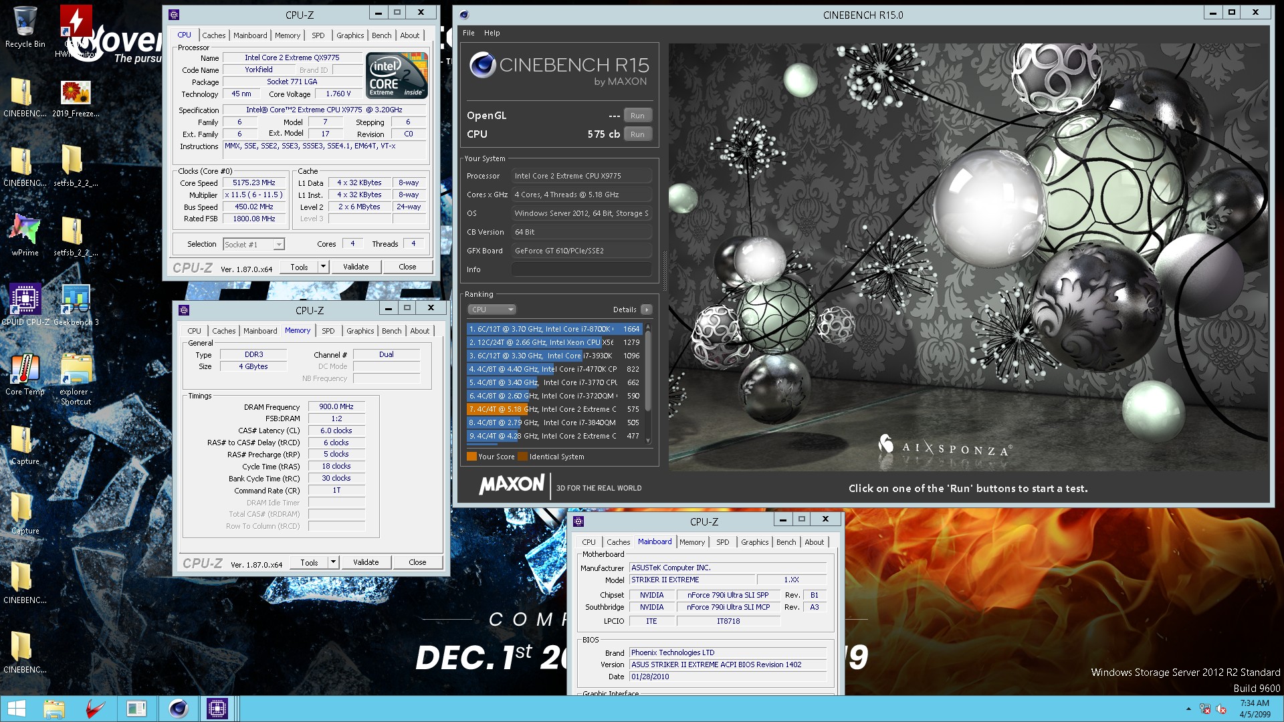Click the network status tray icon

tap(1205, 709)
